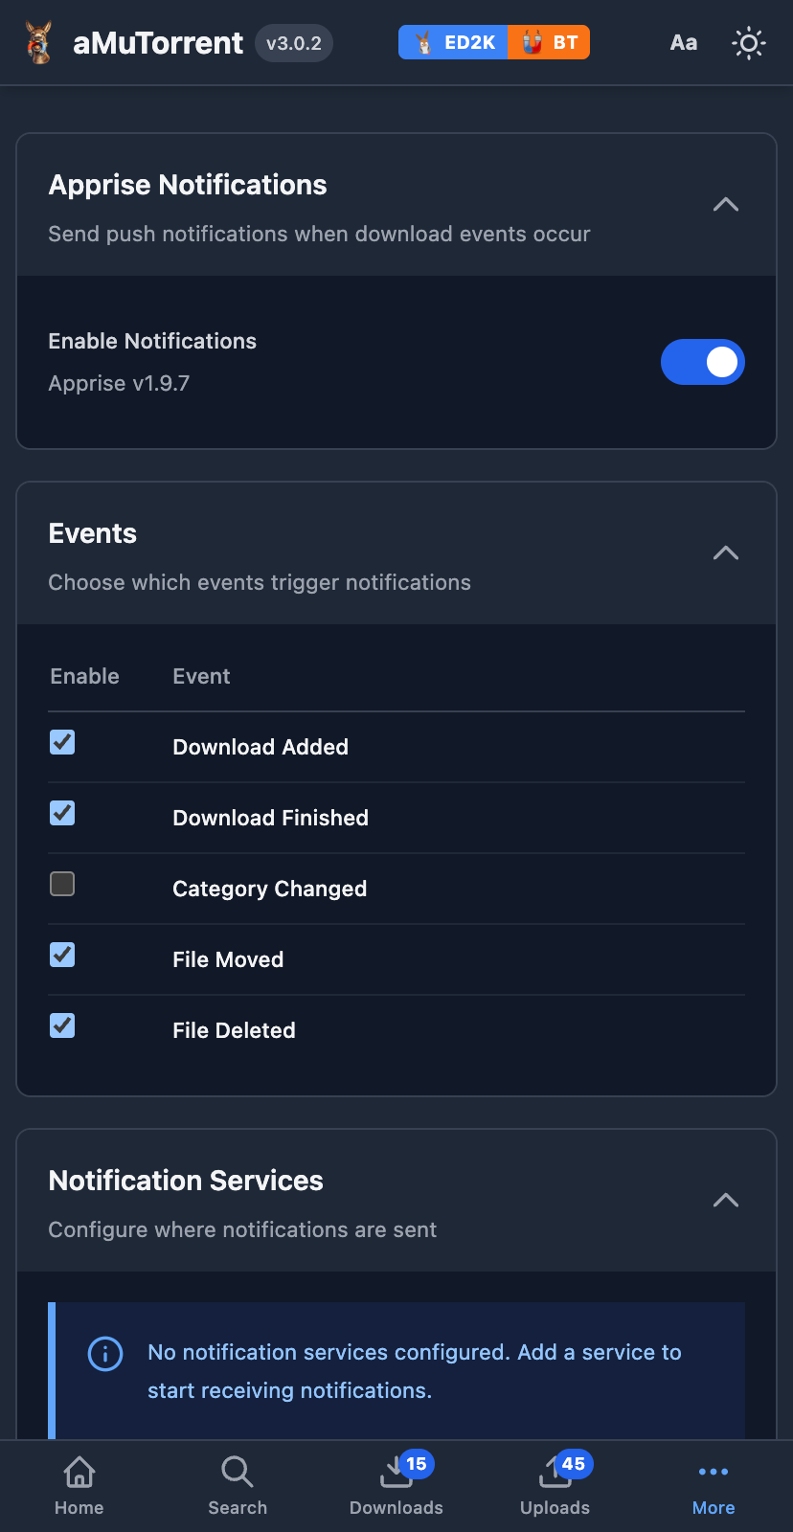The image size is (793, 1532).
Task: Click 'Choose which events trigger notifications' subtitle
Action: coord(260,582)
